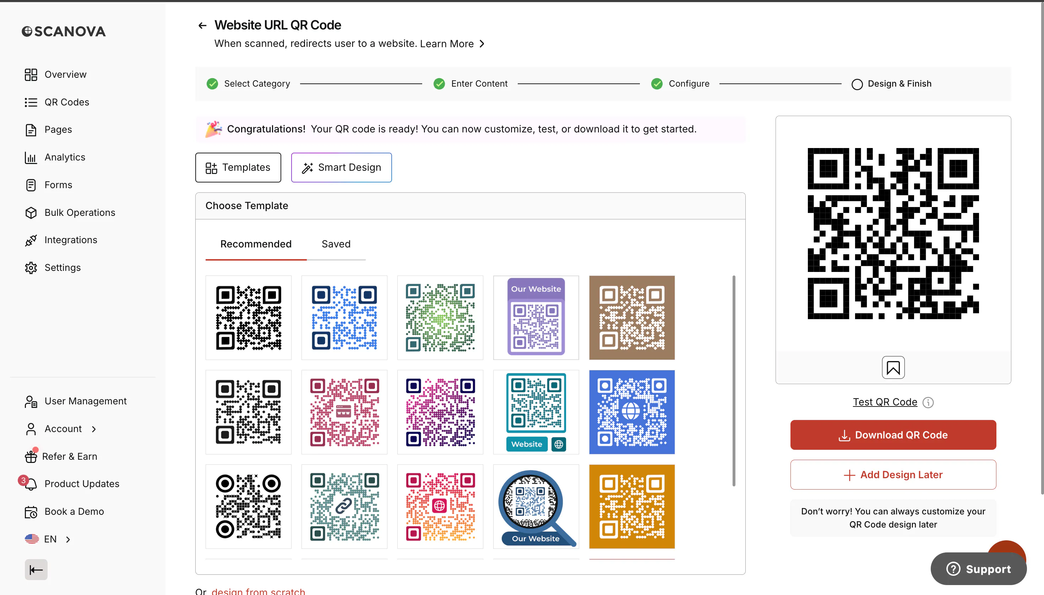Open the Forms icon

tap(31, 185)
